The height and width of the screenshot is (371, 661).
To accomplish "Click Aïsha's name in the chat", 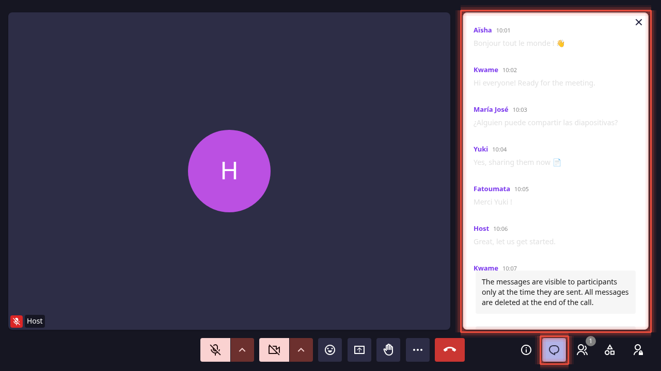I will (483, 30).
